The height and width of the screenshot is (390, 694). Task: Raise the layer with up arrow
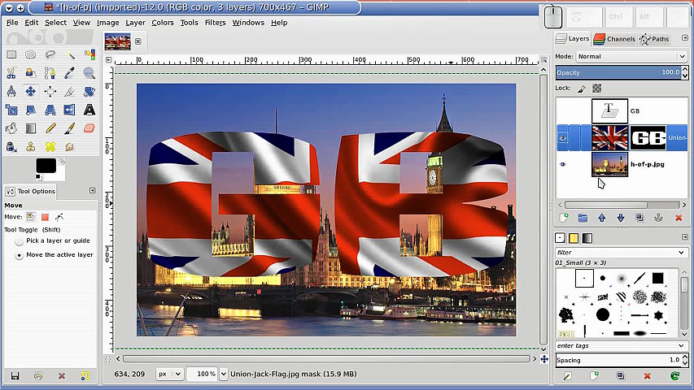pos(601,218)
